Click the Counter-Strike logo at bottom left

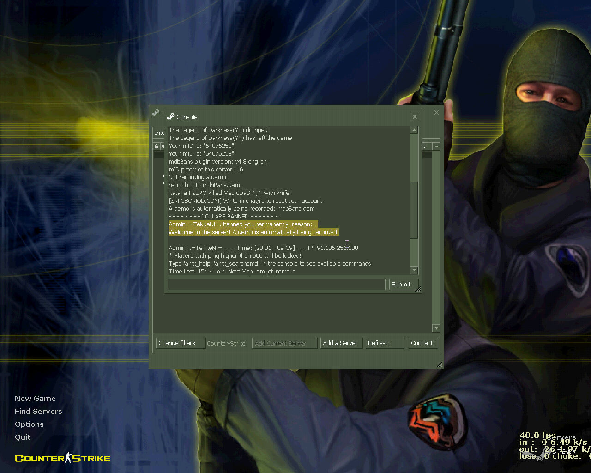click(63, 458)
